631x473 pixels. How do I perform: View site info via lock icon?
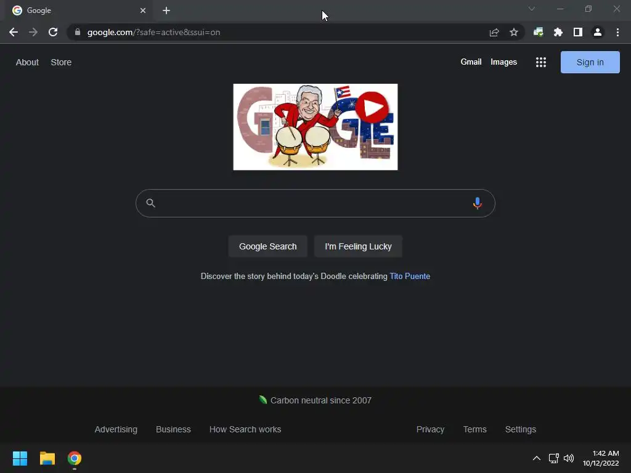point(78,32)
